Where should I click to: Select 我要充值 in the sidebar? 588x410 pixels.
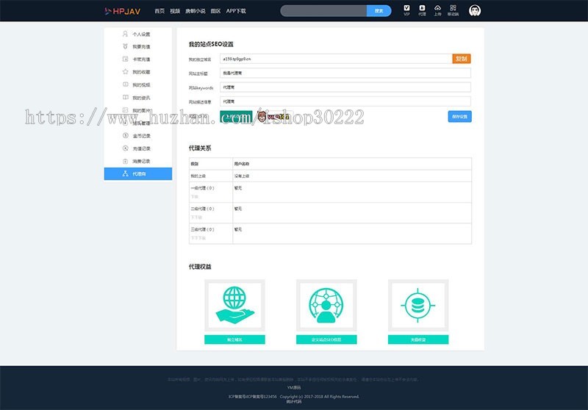tap(138, 46)
